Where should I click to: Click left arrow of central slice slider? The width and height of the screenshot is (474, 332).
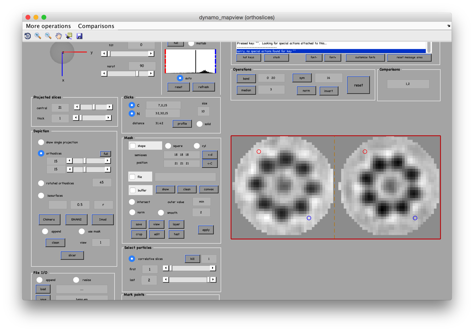tap(77, 107)
